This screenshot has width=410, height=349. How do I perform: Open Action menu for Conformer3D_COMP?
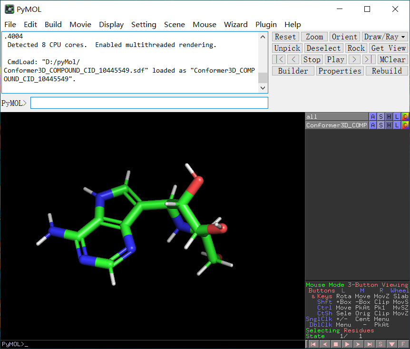373,125
